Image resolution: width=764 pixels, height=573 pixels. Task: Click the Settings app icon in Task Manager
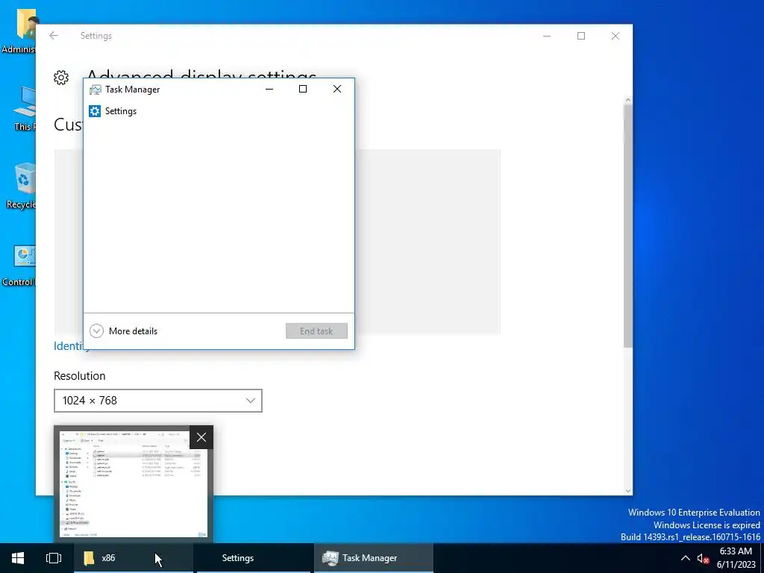click(x=95, y=111)
